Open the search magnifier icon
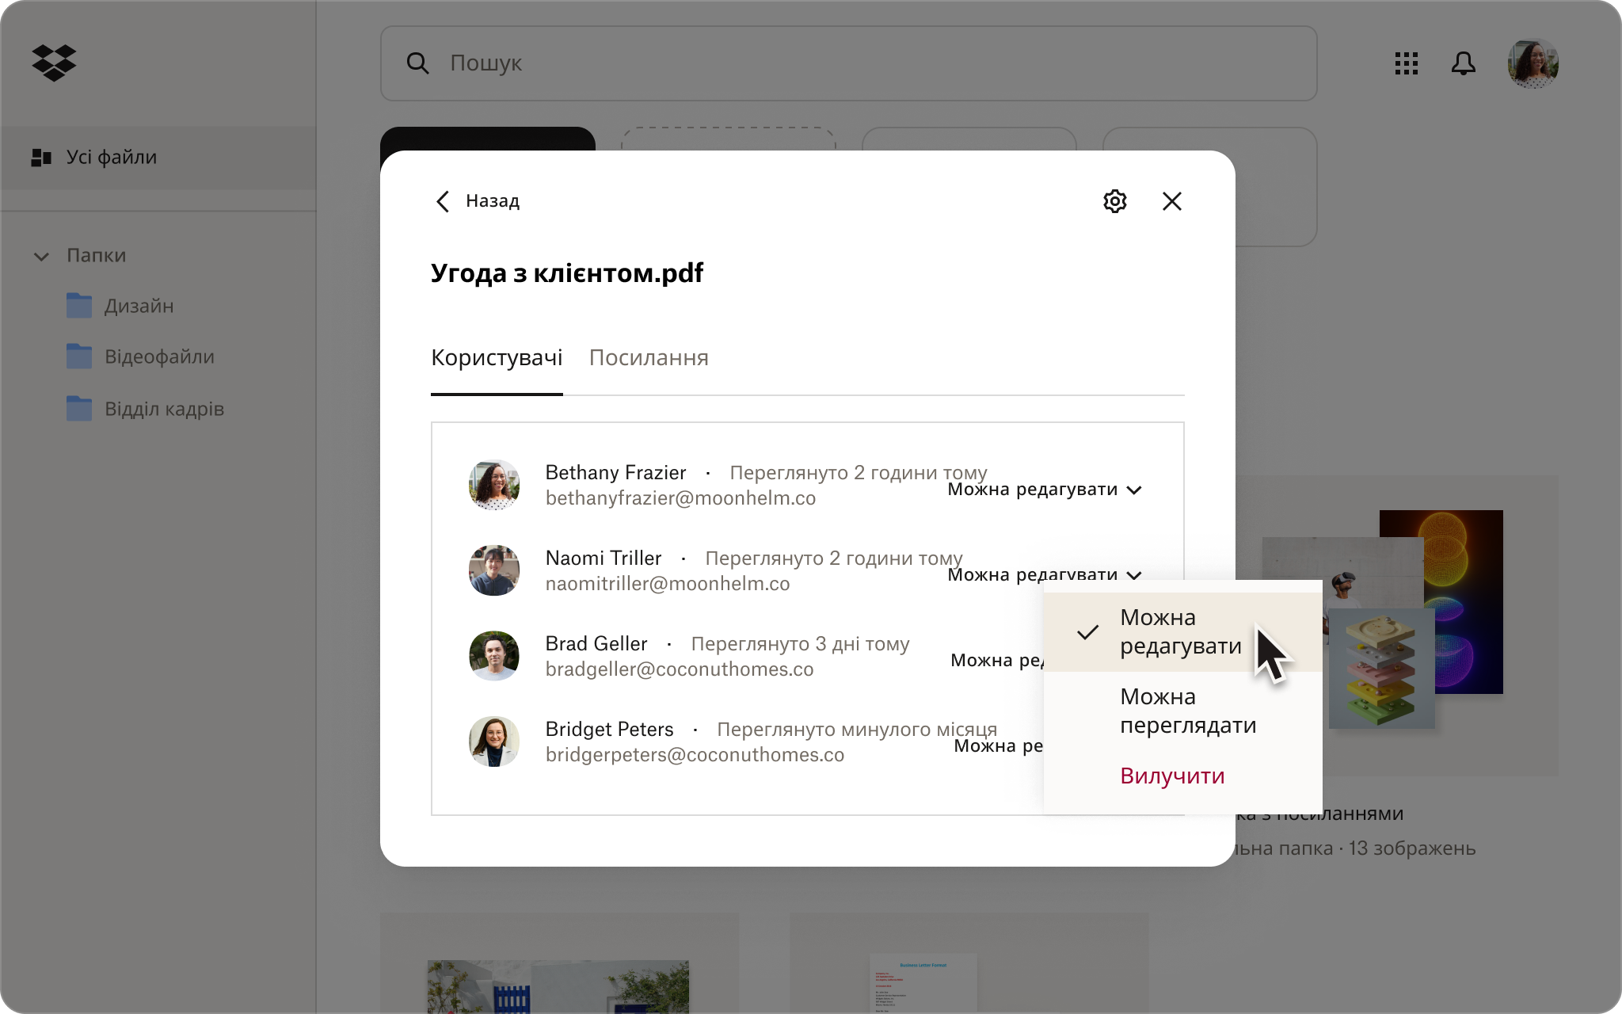 pyautogui.click(x=419, y=63)
